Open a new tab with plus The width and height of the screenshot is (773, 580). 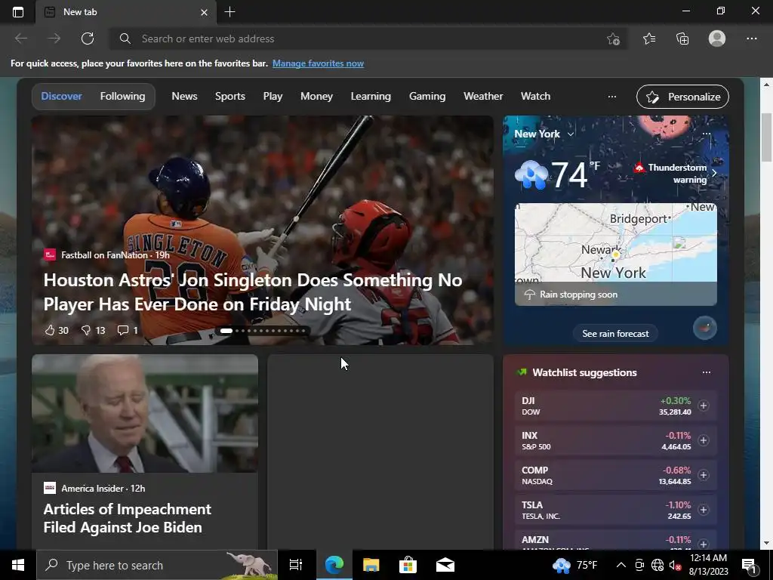(x=229, y=12)
